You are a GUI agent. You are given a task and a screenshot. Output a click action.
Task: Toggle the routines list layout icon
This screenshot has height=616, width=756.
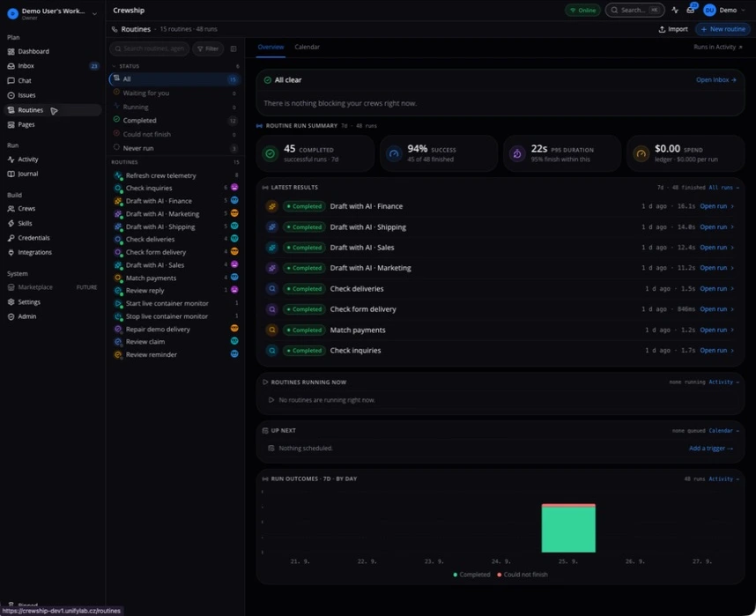pos(233,48)
